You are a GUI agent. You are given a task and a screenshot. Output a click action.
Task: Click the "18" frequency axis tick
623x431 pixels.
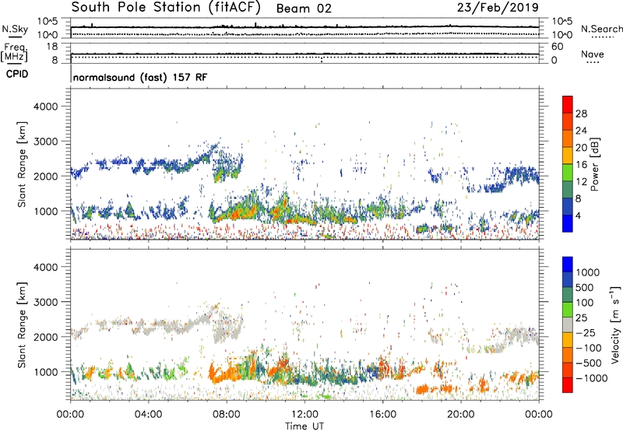(52, 47)
